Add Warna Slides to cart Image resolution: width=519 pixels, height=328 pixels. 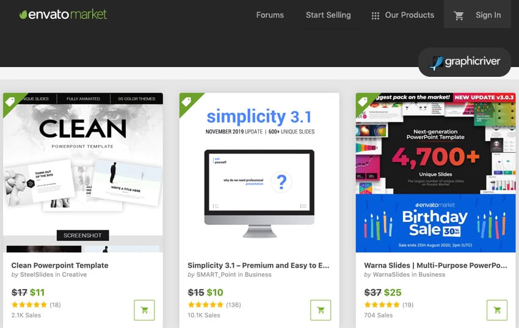click(497, 310)
